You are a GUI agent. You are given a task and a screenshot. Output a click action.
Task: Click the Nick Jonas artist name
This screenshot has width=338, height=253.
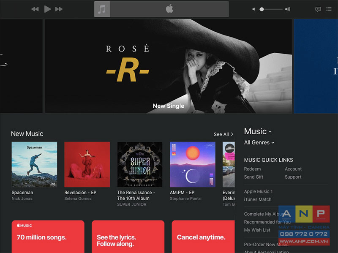(x=22, y=199)
